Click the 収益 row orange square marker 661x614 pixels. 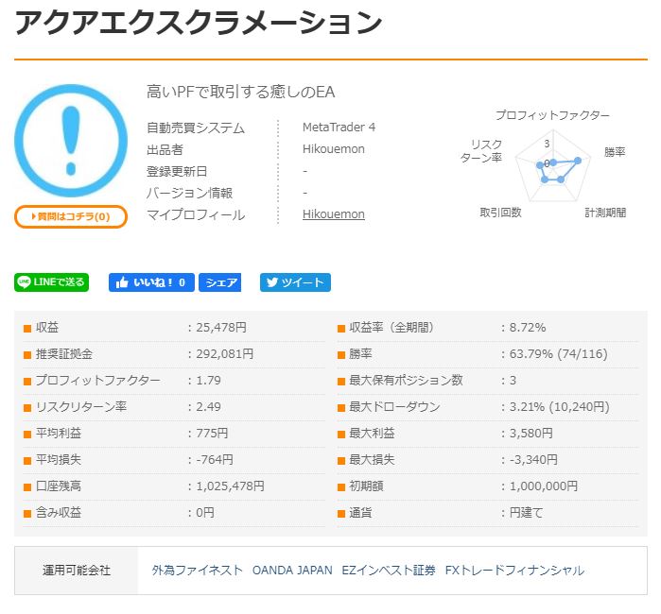[x=27, y=328]
